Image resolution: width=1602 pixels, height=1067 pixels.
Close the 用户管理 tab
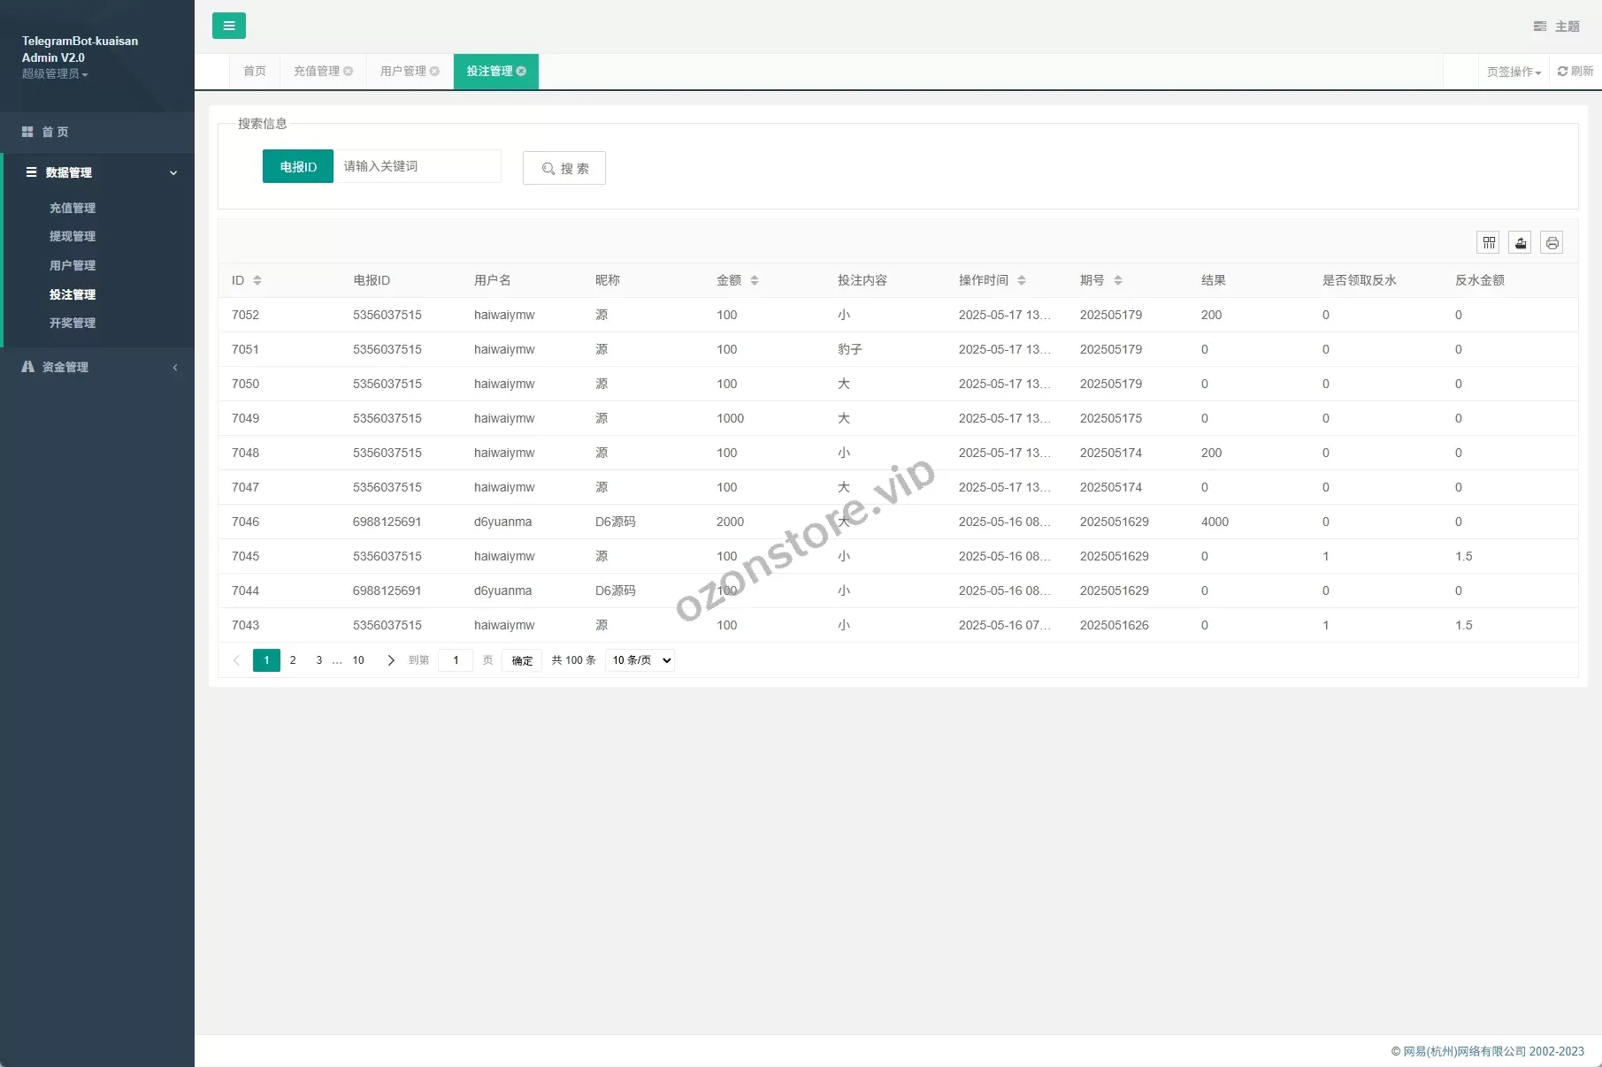[x=434, y=72]
